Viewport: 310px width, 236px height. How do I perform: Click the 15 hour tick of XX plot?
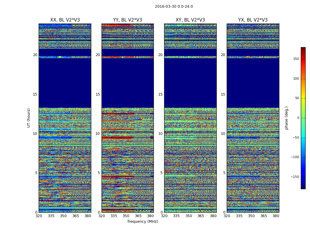click(35, 94)
